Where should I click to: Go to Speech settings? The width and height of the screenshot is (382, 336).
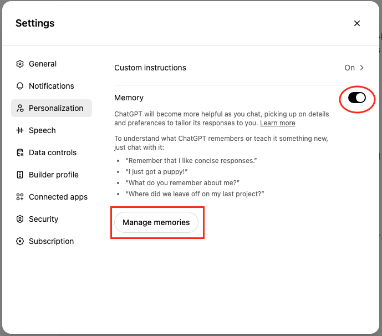(x=52, y=130)
